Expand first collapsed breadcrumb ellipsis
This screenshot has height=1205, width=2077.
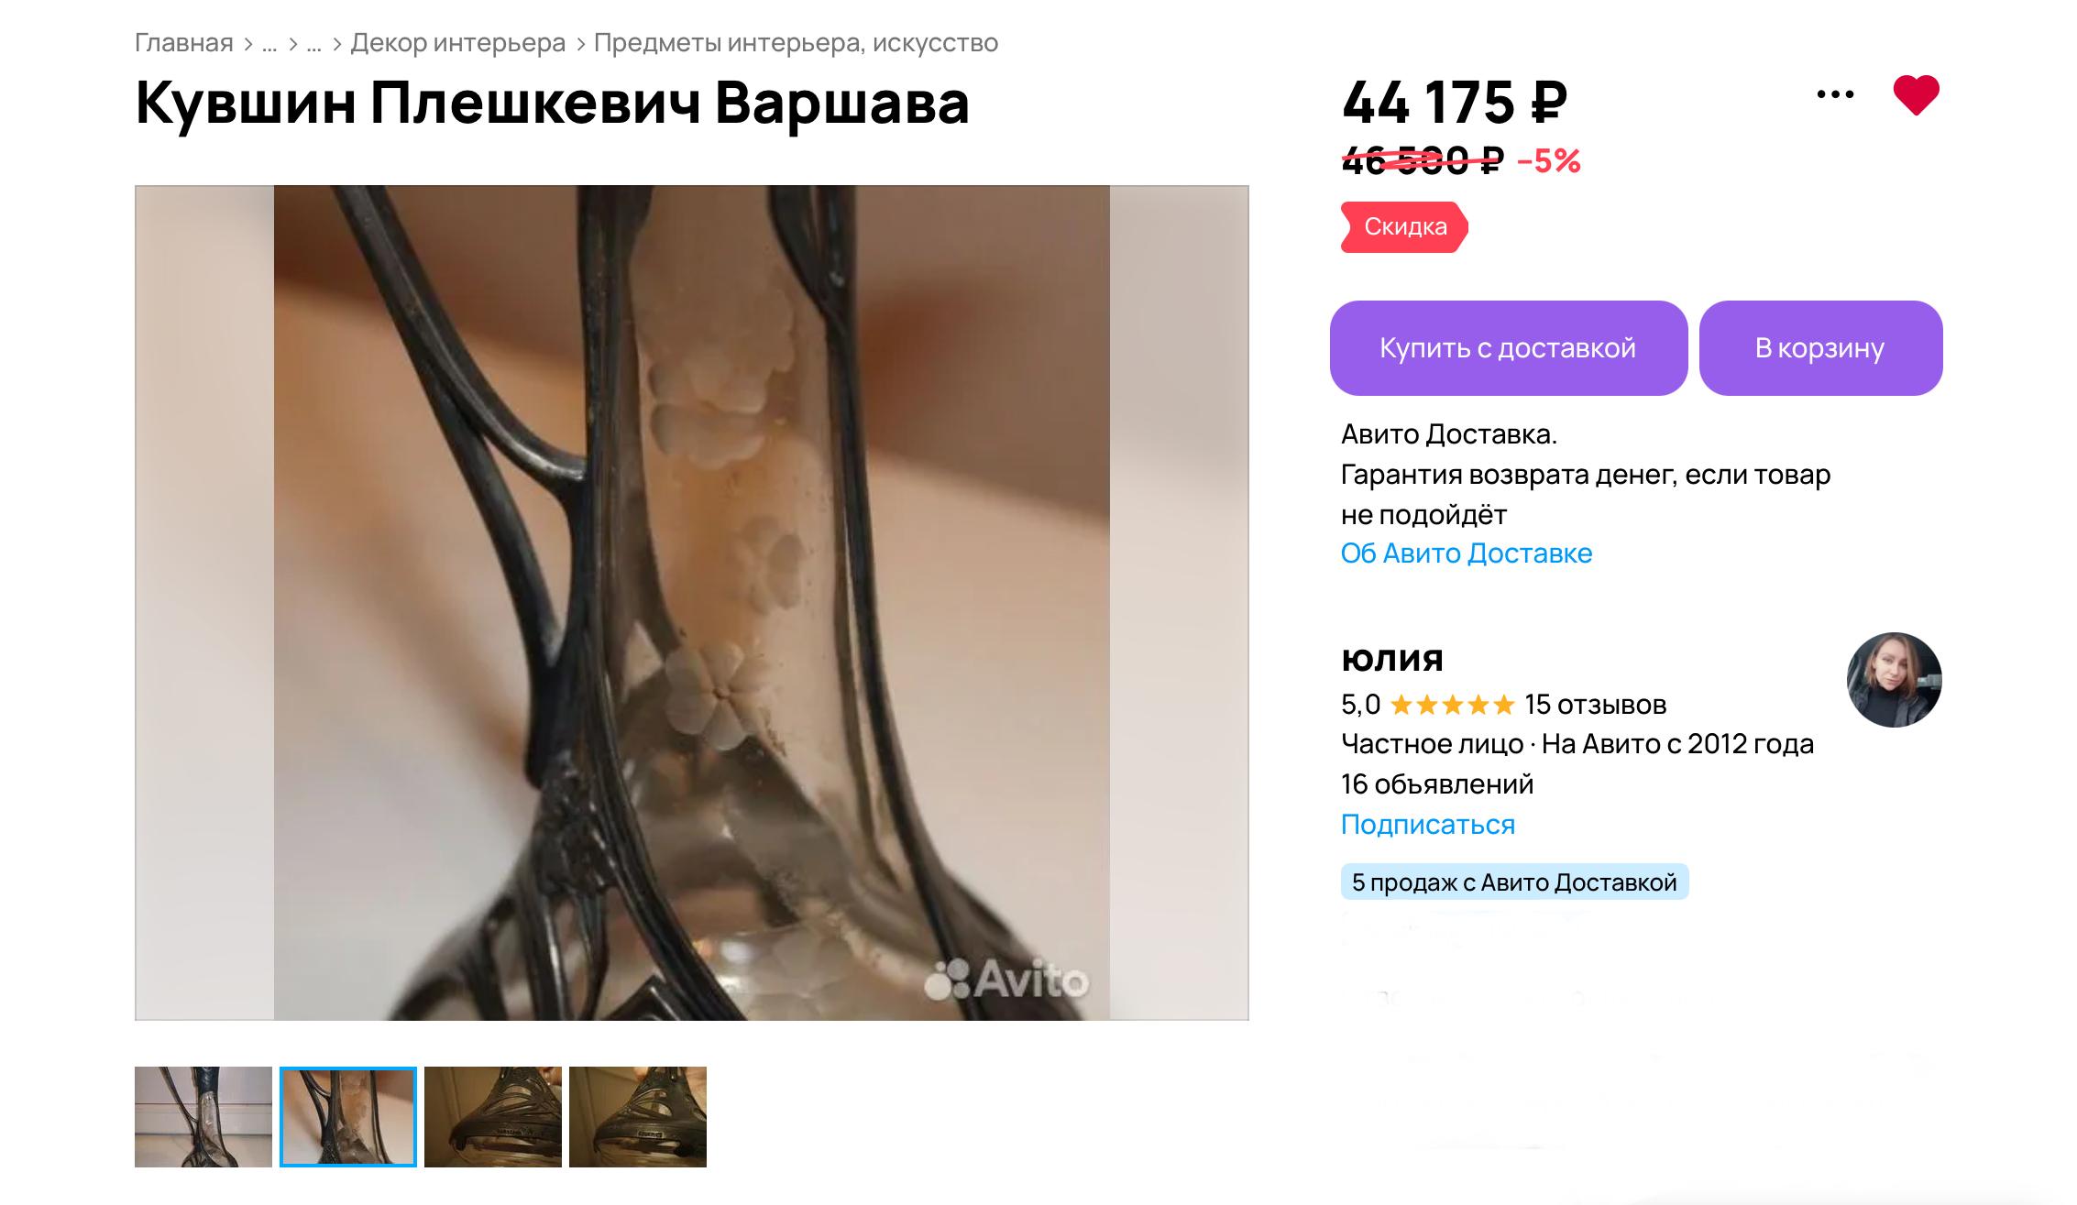tap(269, 43)
